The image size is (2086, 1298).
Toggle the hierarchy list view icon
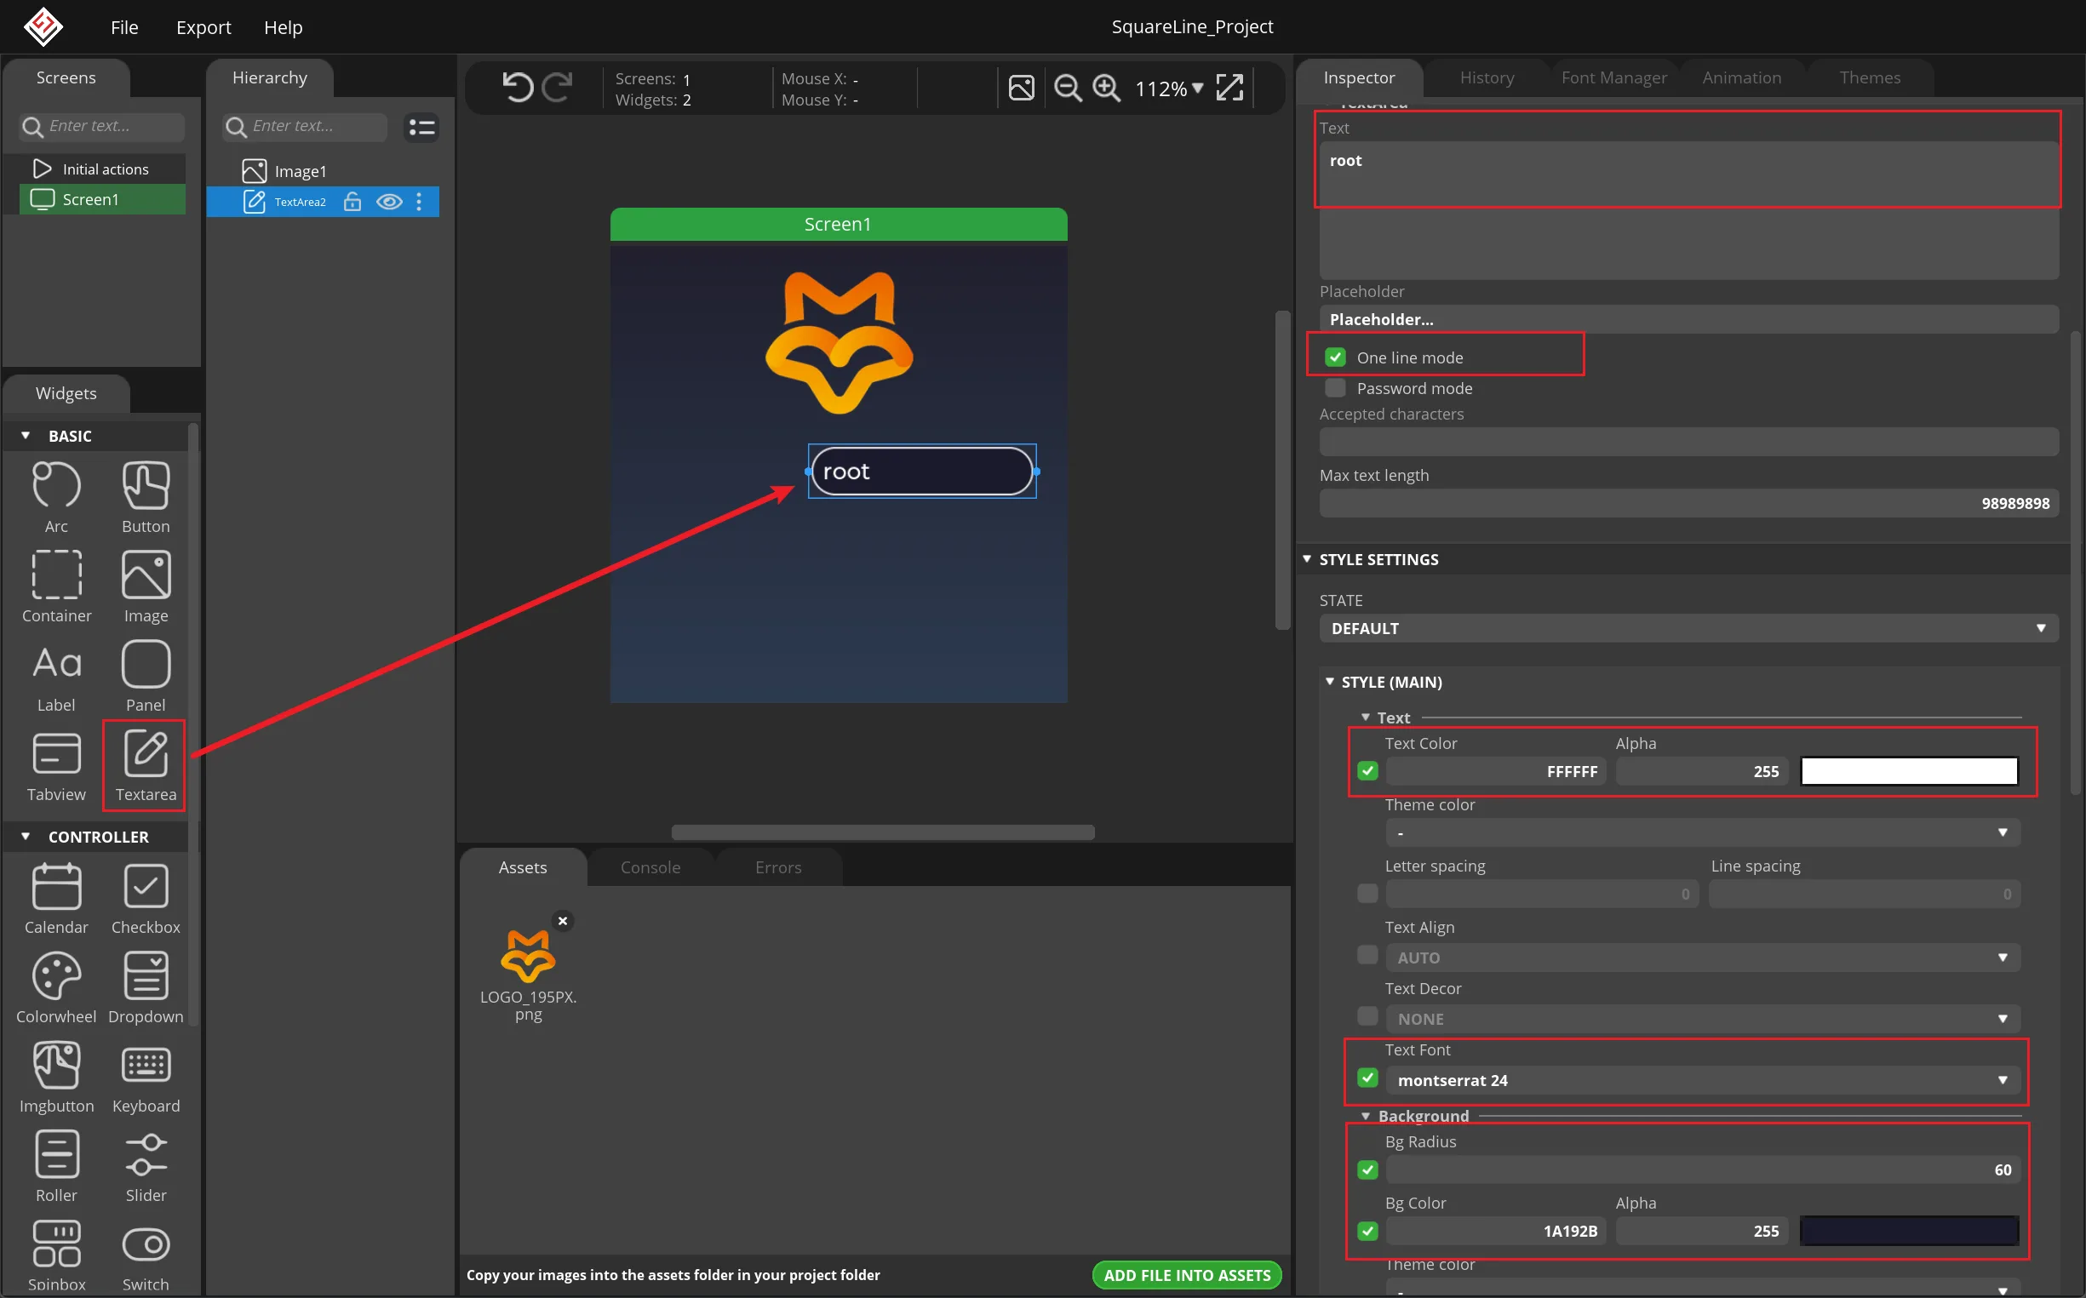(421, 127)
